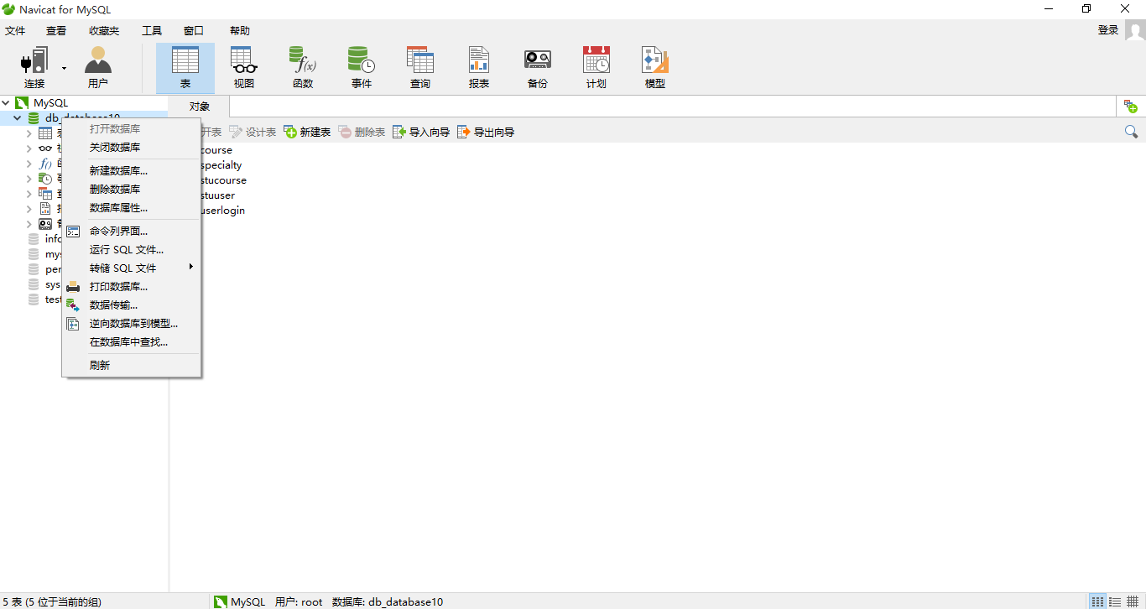
Task: Open the 文件 menu in the menu bar
Action: coord(15,31)
